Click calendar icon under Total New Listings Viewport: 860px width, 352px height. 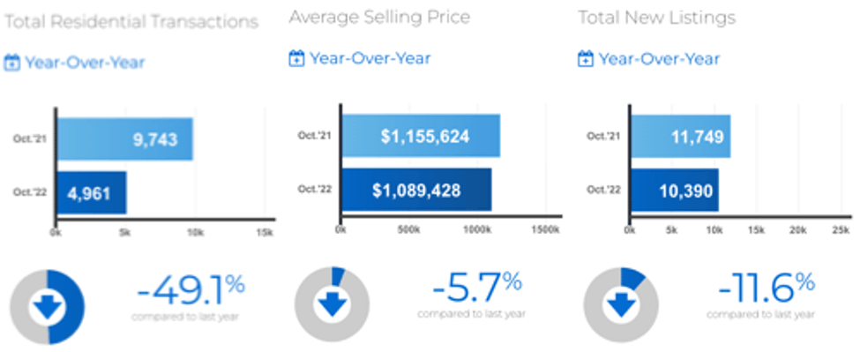pyautogui.click(x=586, y=58)
